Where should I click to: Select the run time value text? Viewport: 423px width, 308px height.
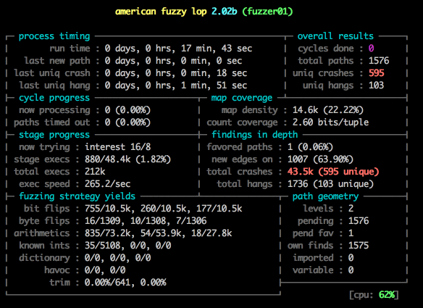pyautogui.click(x=178, y=49)
